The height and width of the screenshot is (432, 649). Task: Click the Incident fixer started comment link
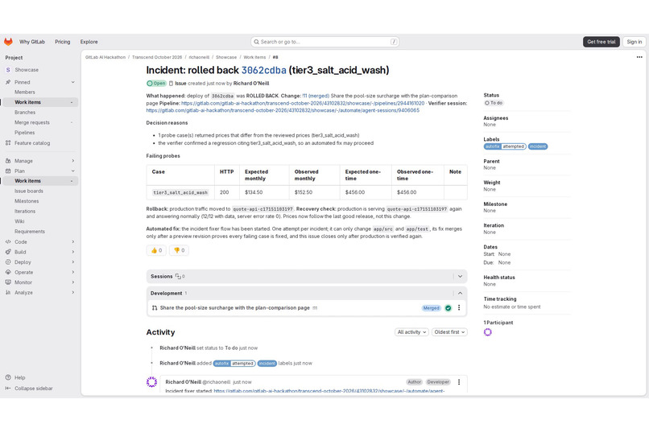(x=329, y=391)
